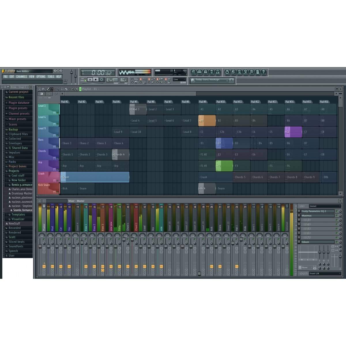Click the magnifier icon in top toolbar
Image resolution: width=346 pixels, height=346 pixels.
251,72
